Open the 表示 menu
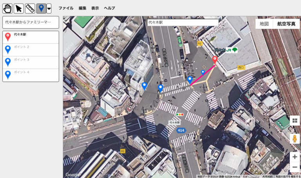 point(95,8)
